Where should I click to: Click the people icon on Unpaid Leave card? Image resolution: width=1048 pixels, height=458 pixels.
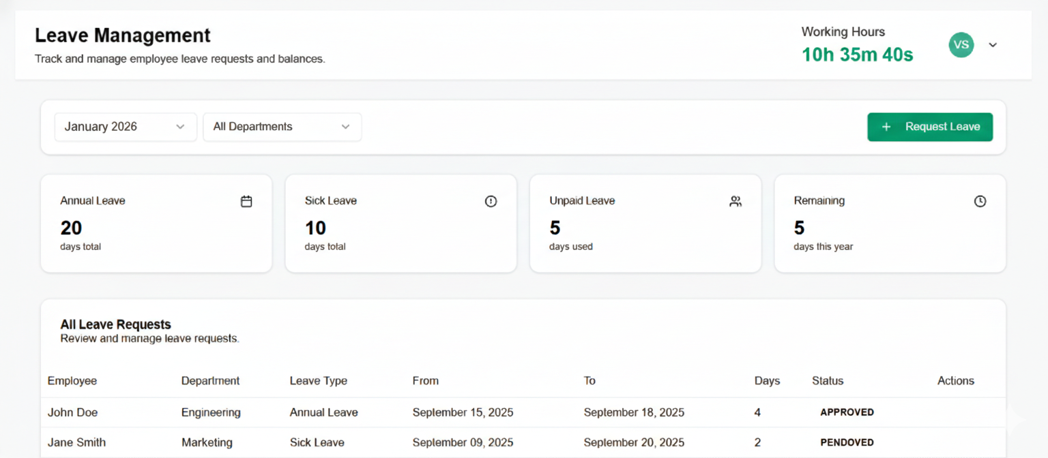pyautogui.click(x=736, y=201)
